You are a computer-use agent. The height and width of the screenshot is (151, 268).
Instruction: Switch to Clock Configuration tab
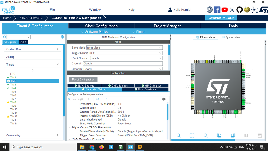[101, 26]
